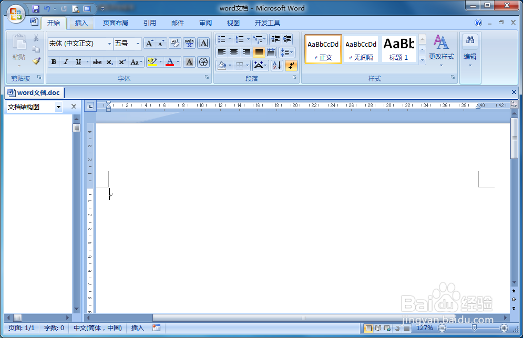The width and height of the screenshot is (523, 338).
Task: Open Find binoculars under 编辑
Action: click(x=470, y=40)
